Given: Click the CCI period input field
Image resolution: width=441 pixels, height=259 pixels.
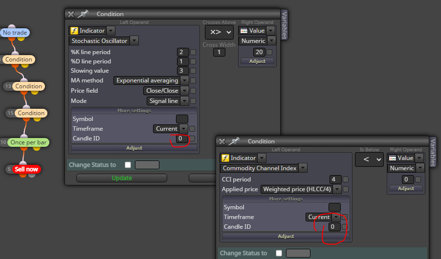Looking at the screenshot, I should coord(335,179).
